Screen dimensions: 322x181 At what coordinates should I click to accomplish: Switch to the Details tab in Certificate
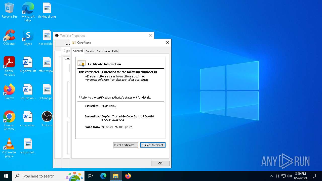coord(90,51)
